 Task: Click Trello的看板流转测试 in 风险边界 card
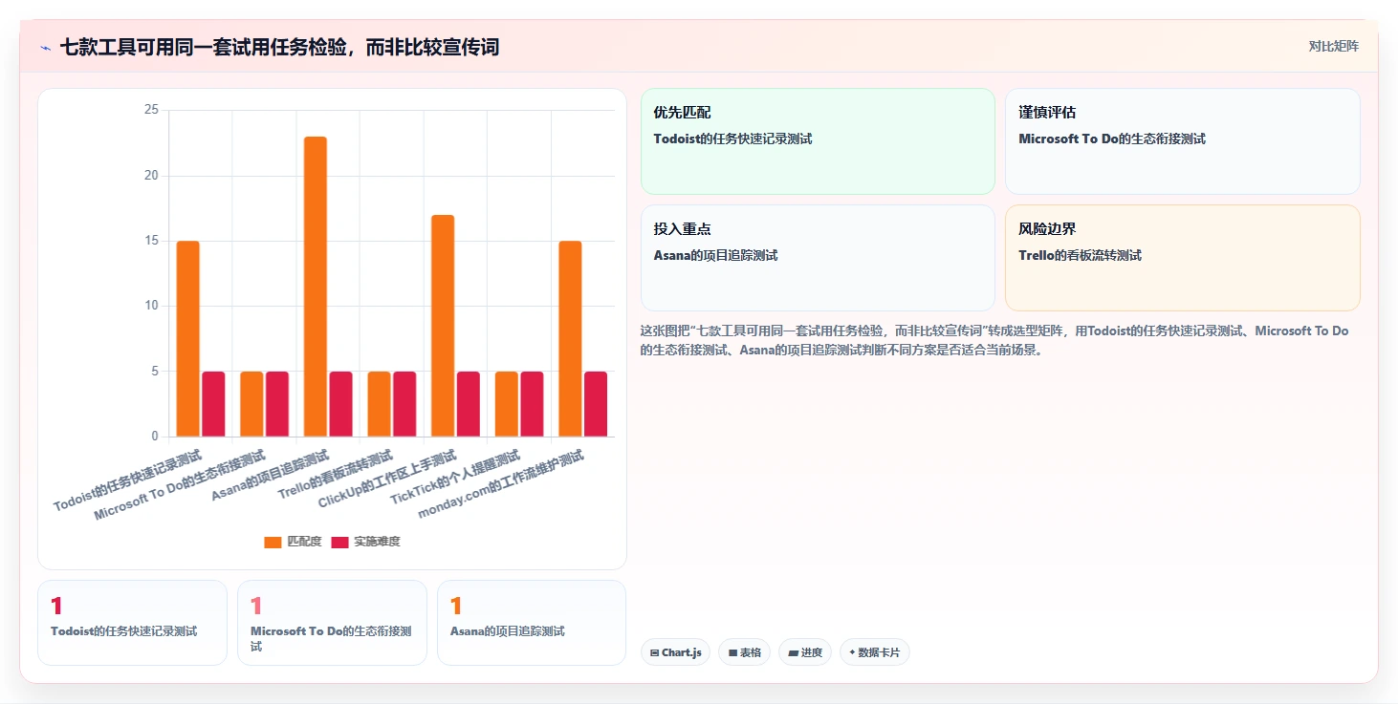[x=1080, y=255]
